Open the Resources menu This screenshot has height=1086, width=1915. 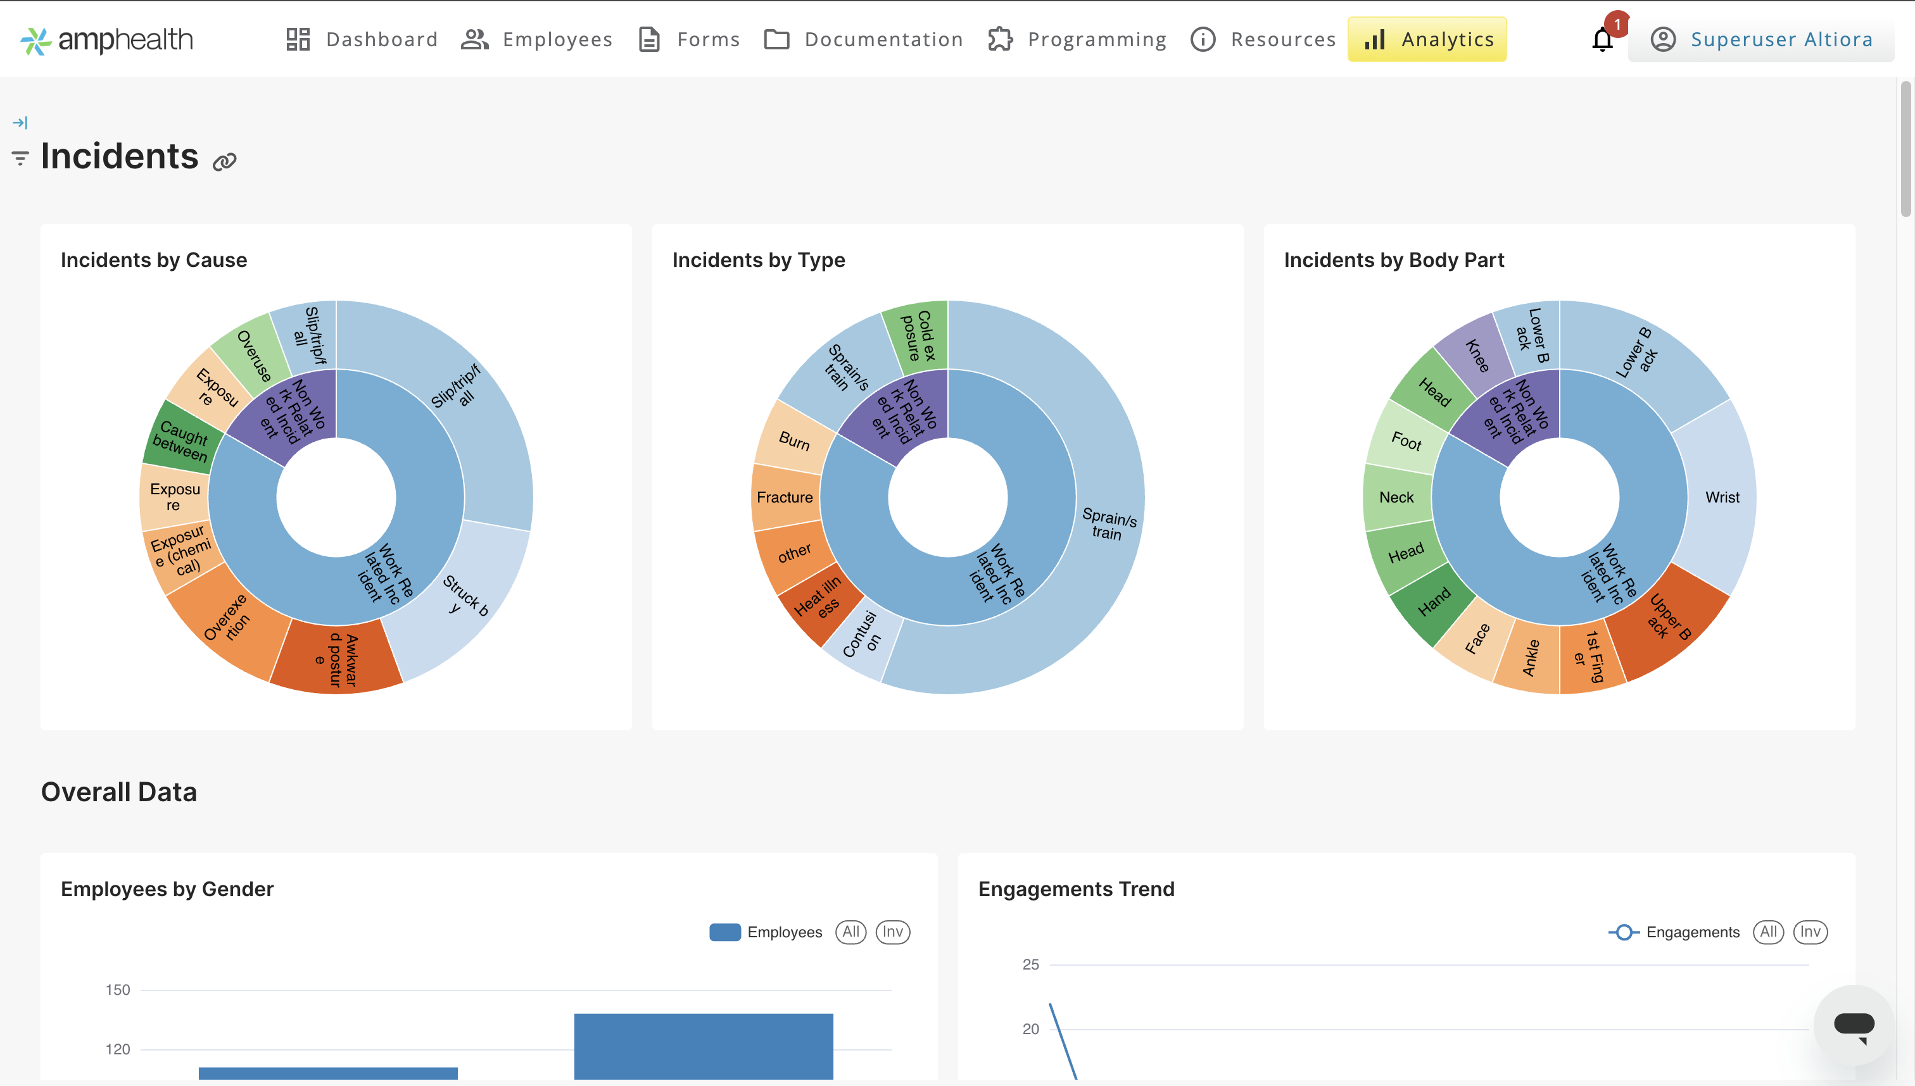coord(1263,39)
